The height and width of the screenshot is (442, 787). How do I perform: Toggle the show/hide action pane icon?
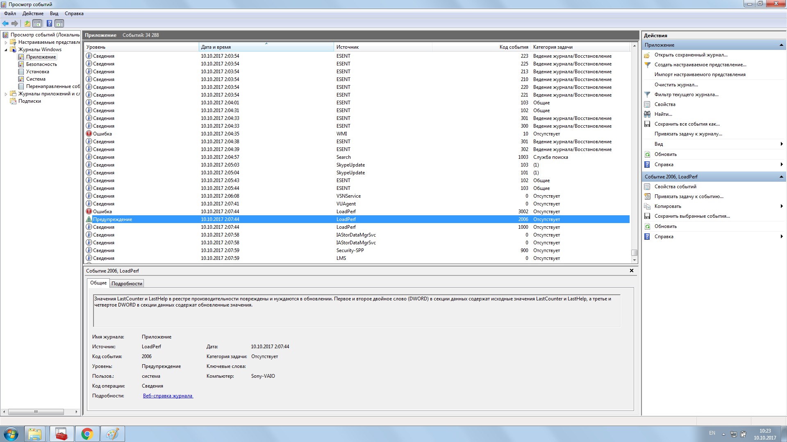pyautogui.click(x=59, y=23)
